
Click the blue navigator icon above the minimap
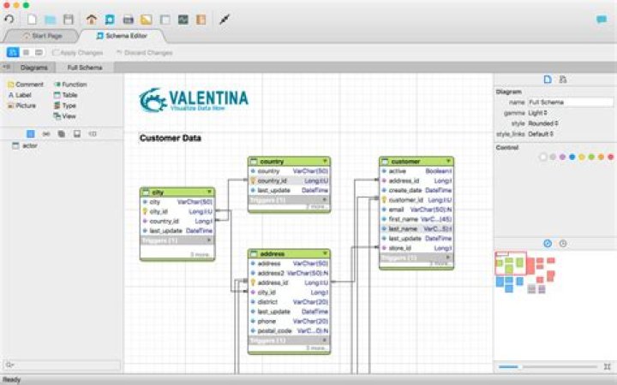[x=548, y=244]
